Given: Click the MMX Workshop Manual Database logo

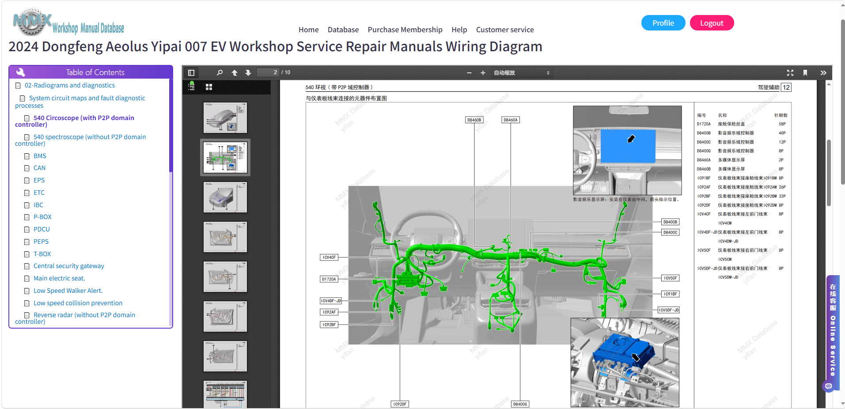Looking at the screenshot, I should coord(68,22).
